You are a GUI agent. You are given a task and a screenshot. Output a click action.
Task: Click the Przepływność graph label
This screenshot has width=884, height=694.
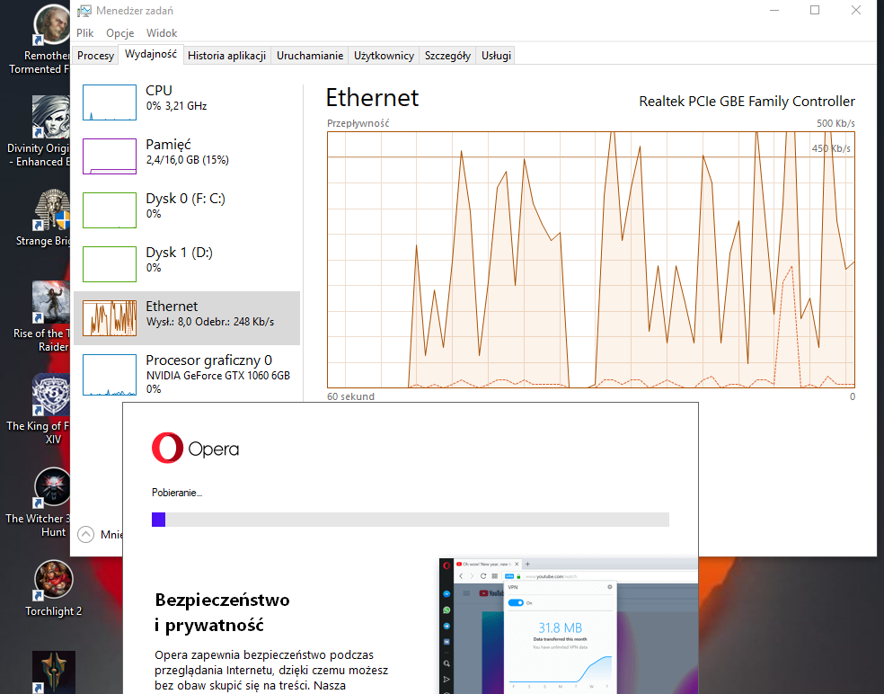(x=358, y=123)
